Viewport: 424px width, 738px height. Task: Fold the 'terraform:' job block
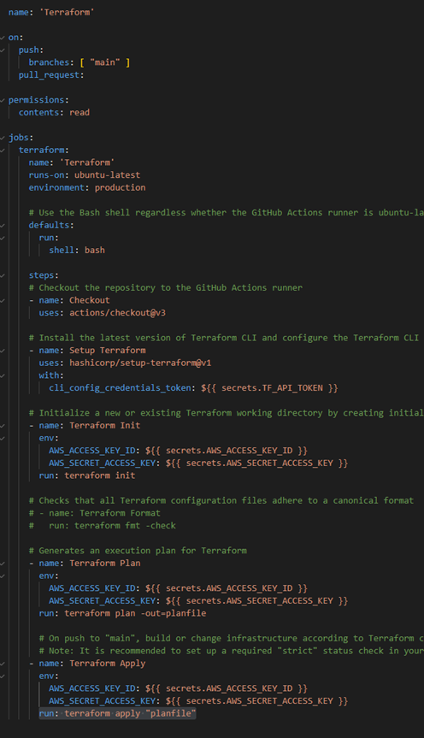3,151
